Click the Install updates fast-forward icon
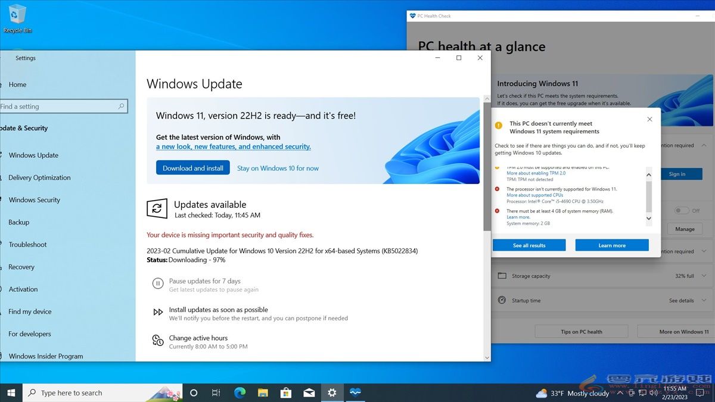This screenshot has height=402, width=715. coord(157,312)
